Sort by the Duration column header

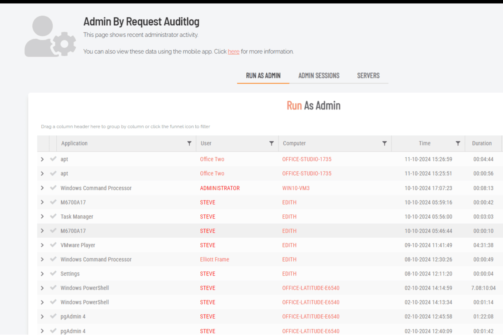482,143
